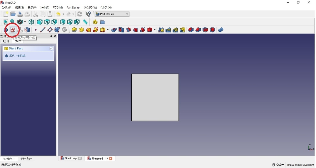
Task: Create a datum line
Action: pos(43,30)
